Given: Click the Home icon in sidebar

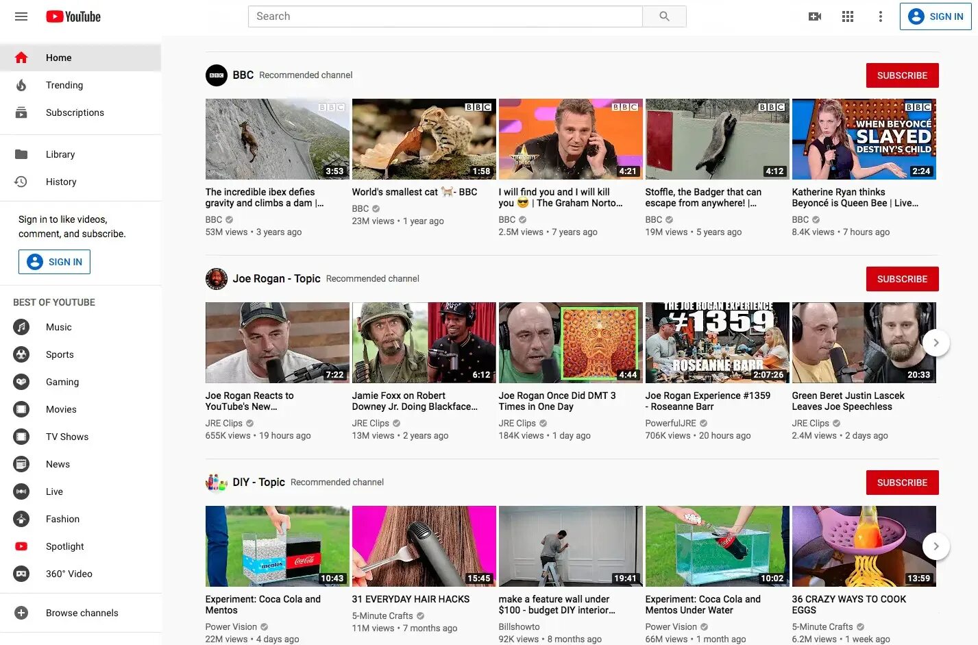Looking at the screenshot, I should coord(21,58).
